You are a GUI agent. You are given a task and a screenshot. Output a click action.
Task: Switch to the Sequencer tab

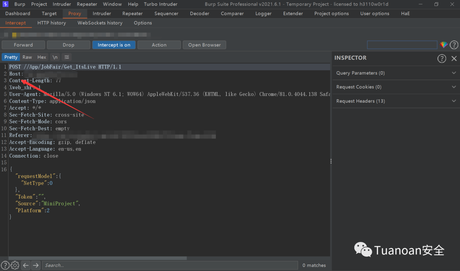pyautogui.click(x=167, y=14)
